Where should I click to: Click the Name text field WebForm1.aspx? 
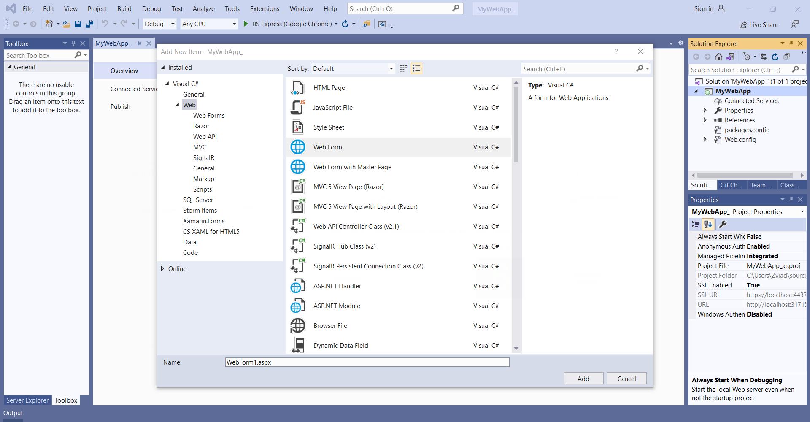point(367,362)
